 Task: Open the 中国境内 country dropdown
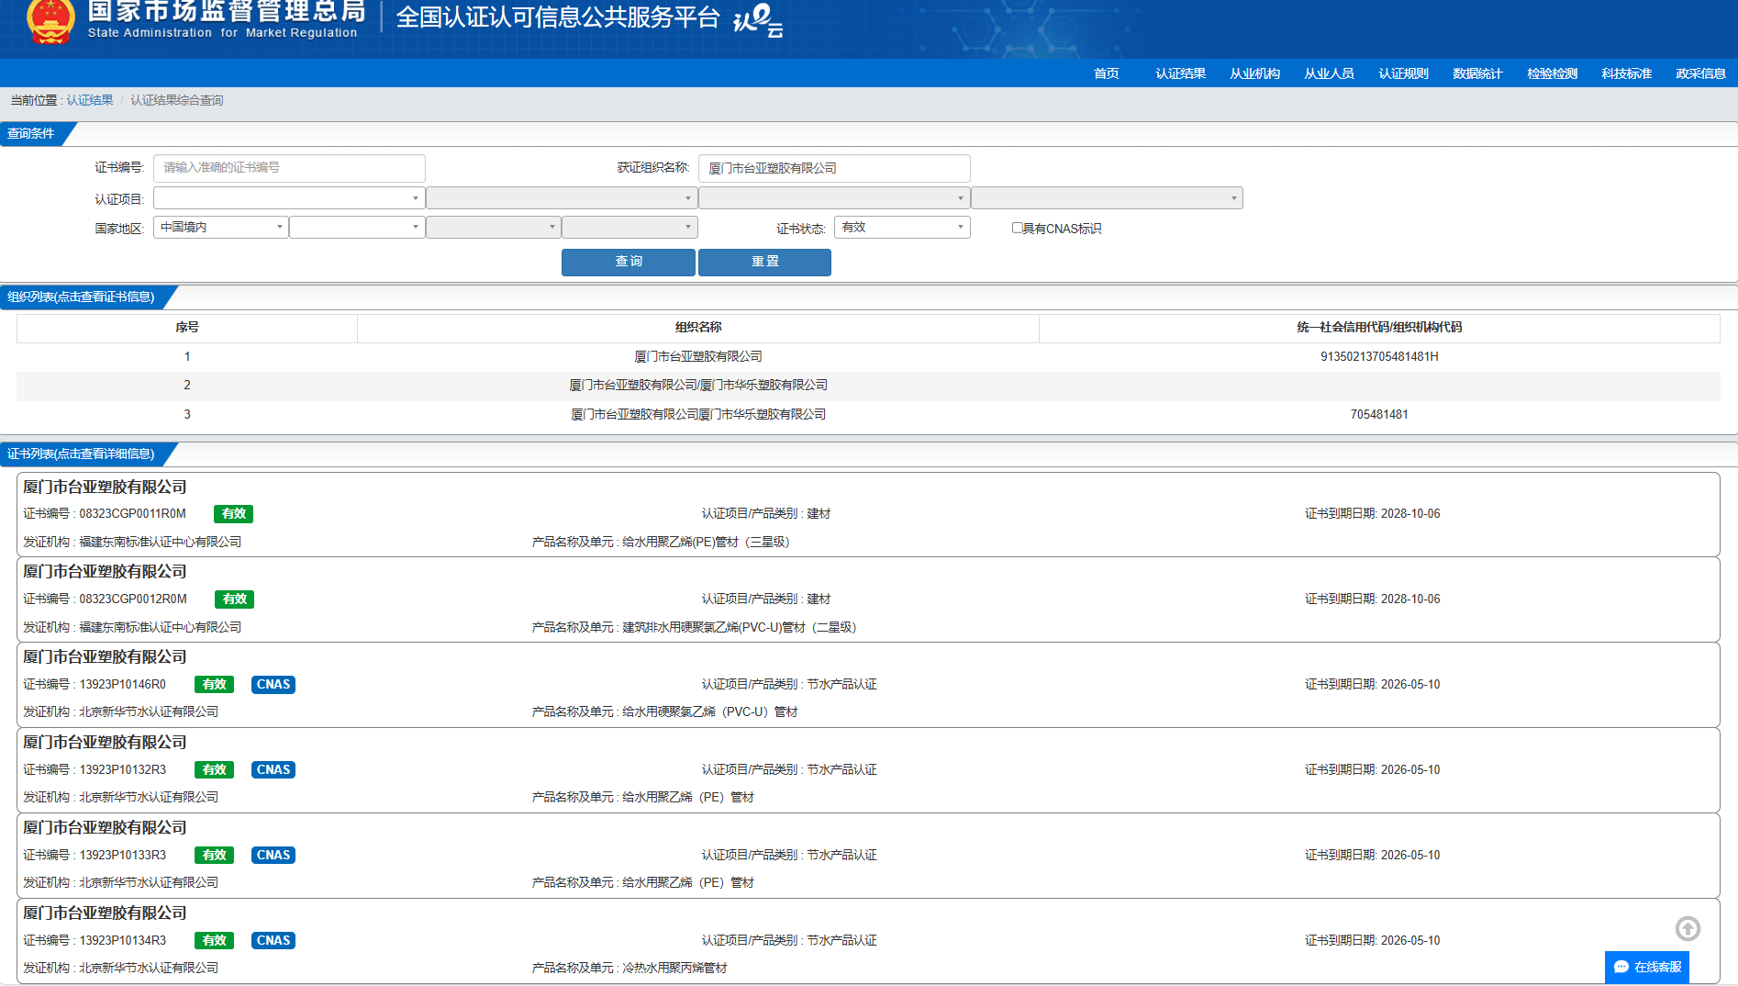(x=220, y=227)
